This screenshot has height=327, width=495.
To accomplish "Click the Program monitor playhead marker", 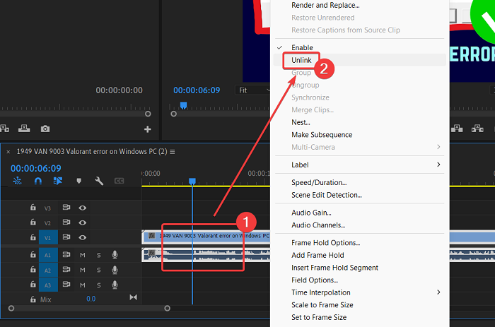I will 183,105.
